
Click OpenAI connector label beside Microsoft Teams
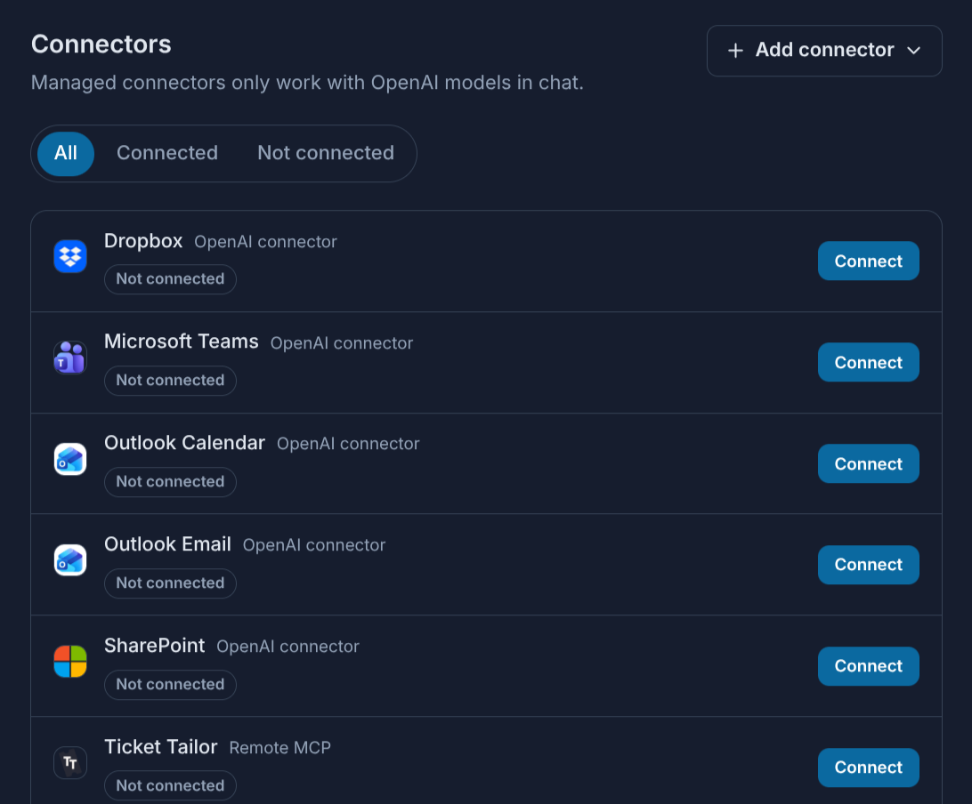tap(342, 343)
